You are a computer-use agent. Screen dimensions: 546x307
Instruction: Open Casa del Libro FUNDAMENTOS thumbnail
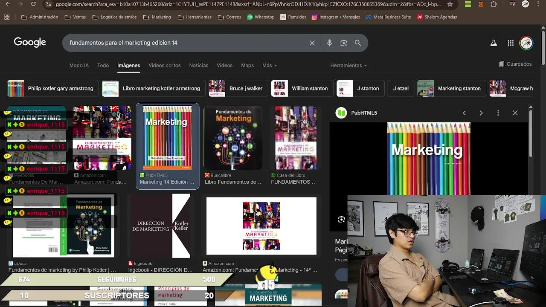pyautogui.click(x=296, y=138)
